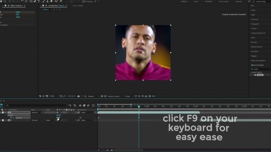The width and height of the screenshot is (271, 152).
Task: Open the 1 View layout dropdown
Action: (x=129, y=96)
